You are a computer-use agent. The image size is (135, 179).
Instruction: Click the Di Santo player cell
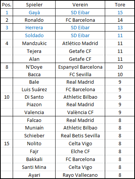tap(34, 97)
